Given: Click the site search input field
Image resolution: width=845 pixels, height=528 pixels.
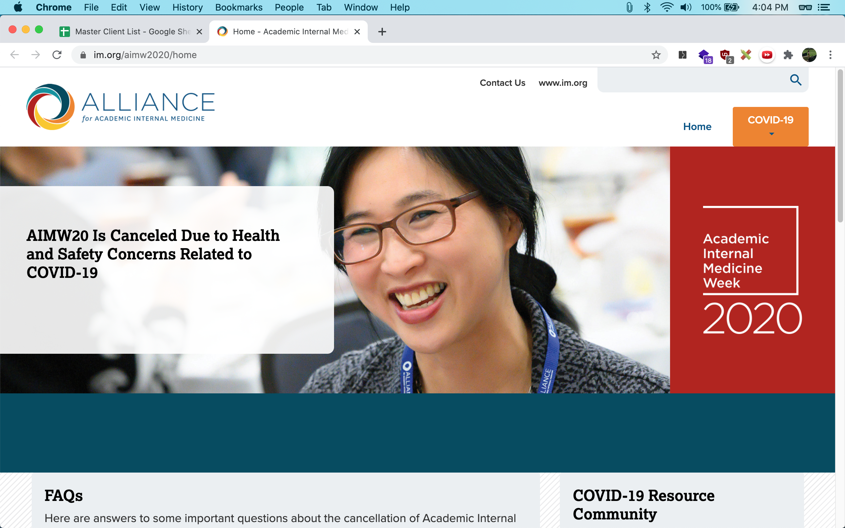Looking at the screenshot, I should [x=692, y=80].
